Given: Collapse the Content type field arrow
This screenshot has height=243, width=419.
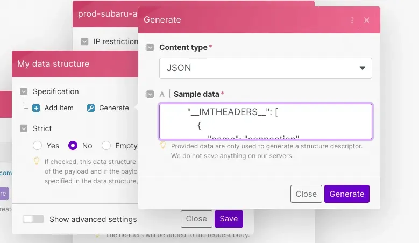Looking at the screenshot, I should (150, 47).
